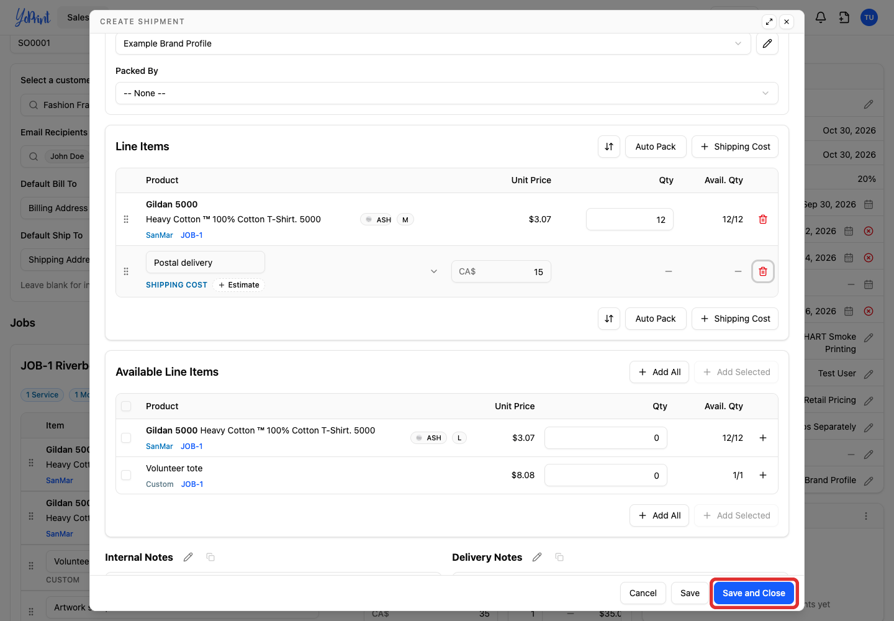Edit Internal Notes with pencil icon
This screenshot has height=621, width=894.
(x=188, y=557)
